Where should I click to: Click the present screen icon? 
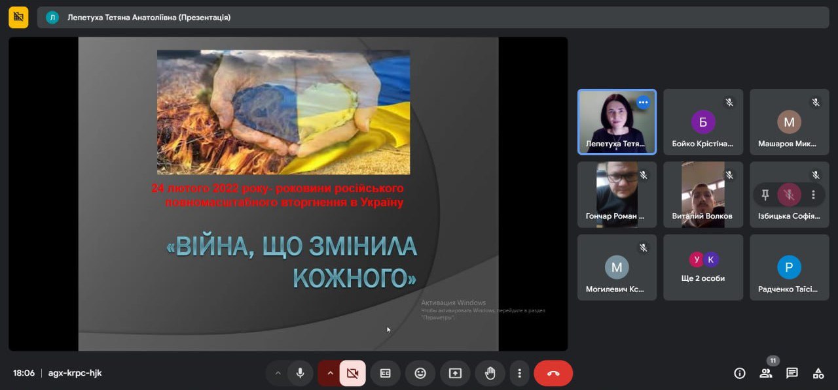pyautogui.click(x=455, y=373)
